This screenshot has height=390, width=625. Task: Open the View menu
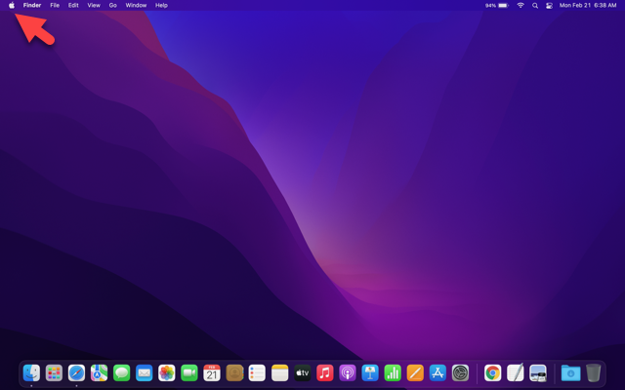(x=94, y=5)
